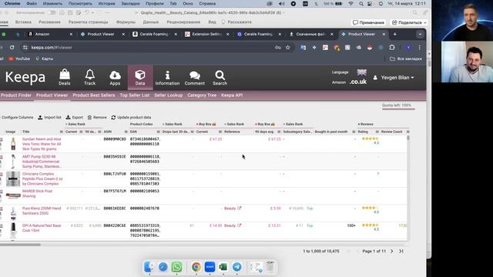Open Top Seller List tab
The image size is (493, 277).
tap(135, 95)
